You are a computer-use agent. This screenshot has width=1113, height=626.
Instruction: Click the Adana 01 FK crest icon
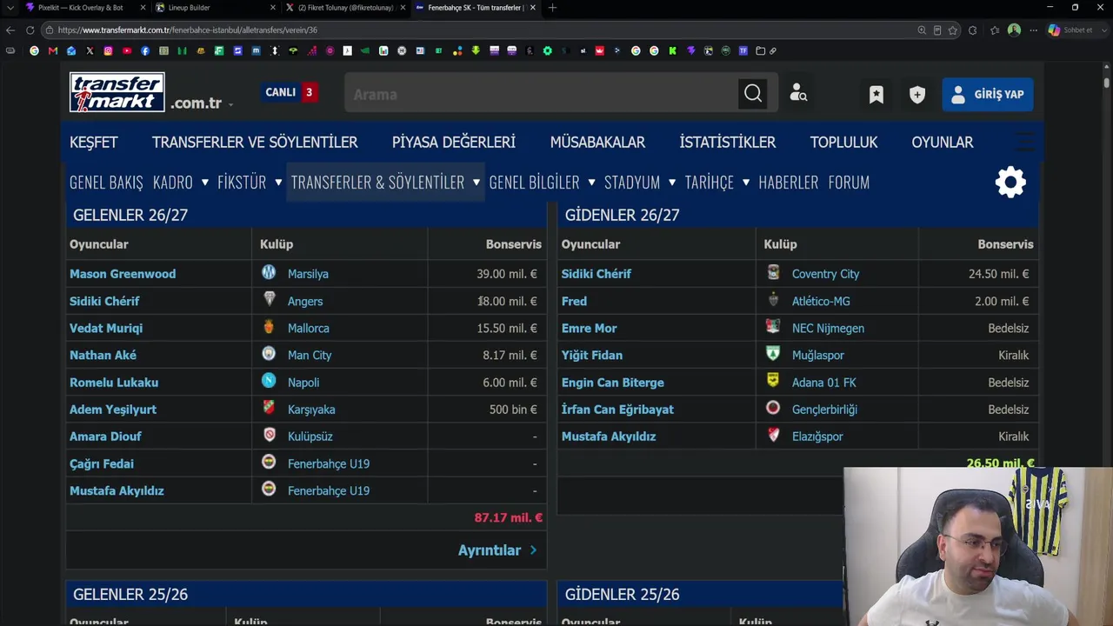(x=773, y=381)
